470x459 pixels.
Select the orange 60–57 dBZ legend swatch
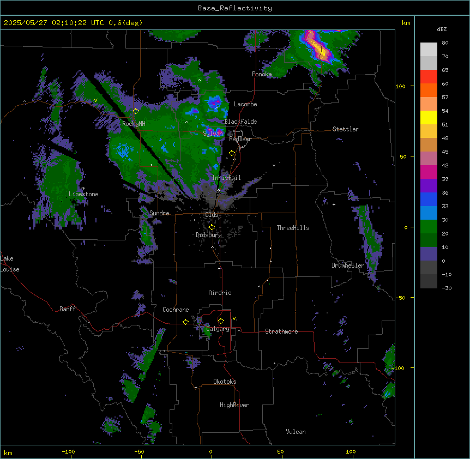[429, 90]
